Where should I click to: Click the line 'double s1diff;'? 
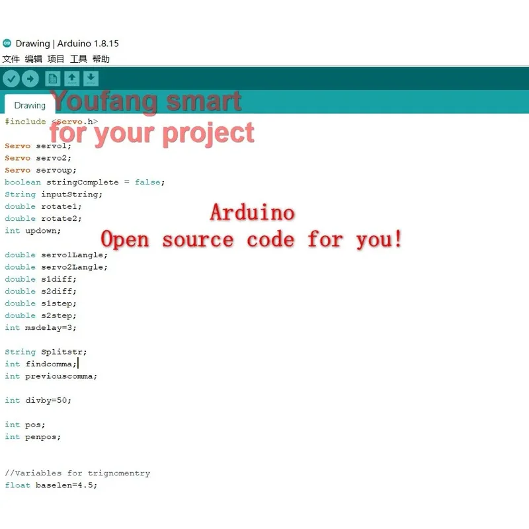pos(40,279)
